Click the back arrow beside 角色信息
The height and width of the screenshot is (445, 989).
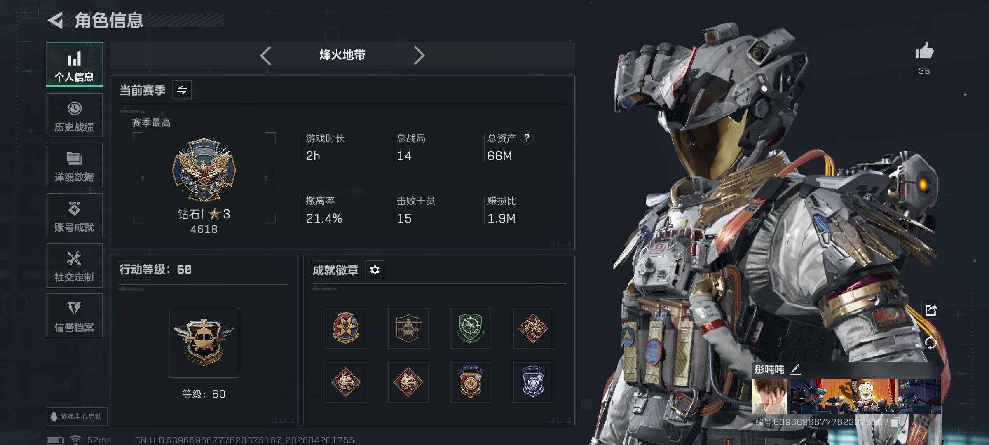point(56,20)
